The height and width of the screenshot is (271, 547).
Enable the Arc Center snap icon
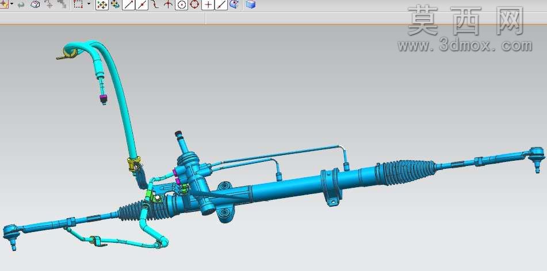(x=181, y=5)
